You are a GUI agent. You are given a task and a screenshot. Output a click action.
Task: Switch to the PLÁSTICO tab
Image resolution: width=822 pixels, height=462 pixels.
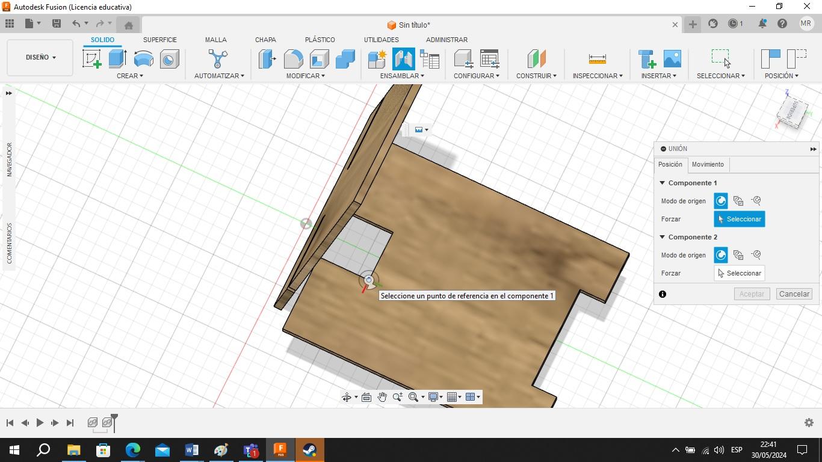coord(320,40)
